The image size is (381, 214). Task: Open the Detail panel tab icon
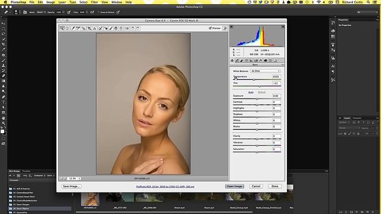point(242,61)
